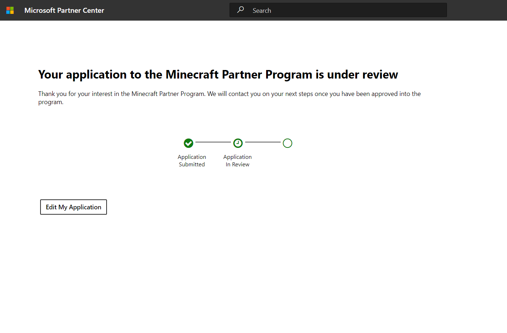Focus the Search input field

(x=338, y=10)
